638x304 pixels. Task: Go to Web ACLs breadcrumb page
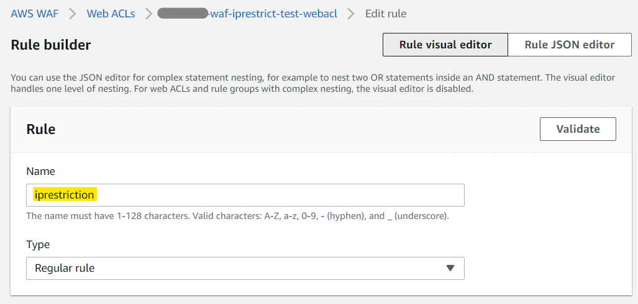pyautogui.click(x=111, y=13)
